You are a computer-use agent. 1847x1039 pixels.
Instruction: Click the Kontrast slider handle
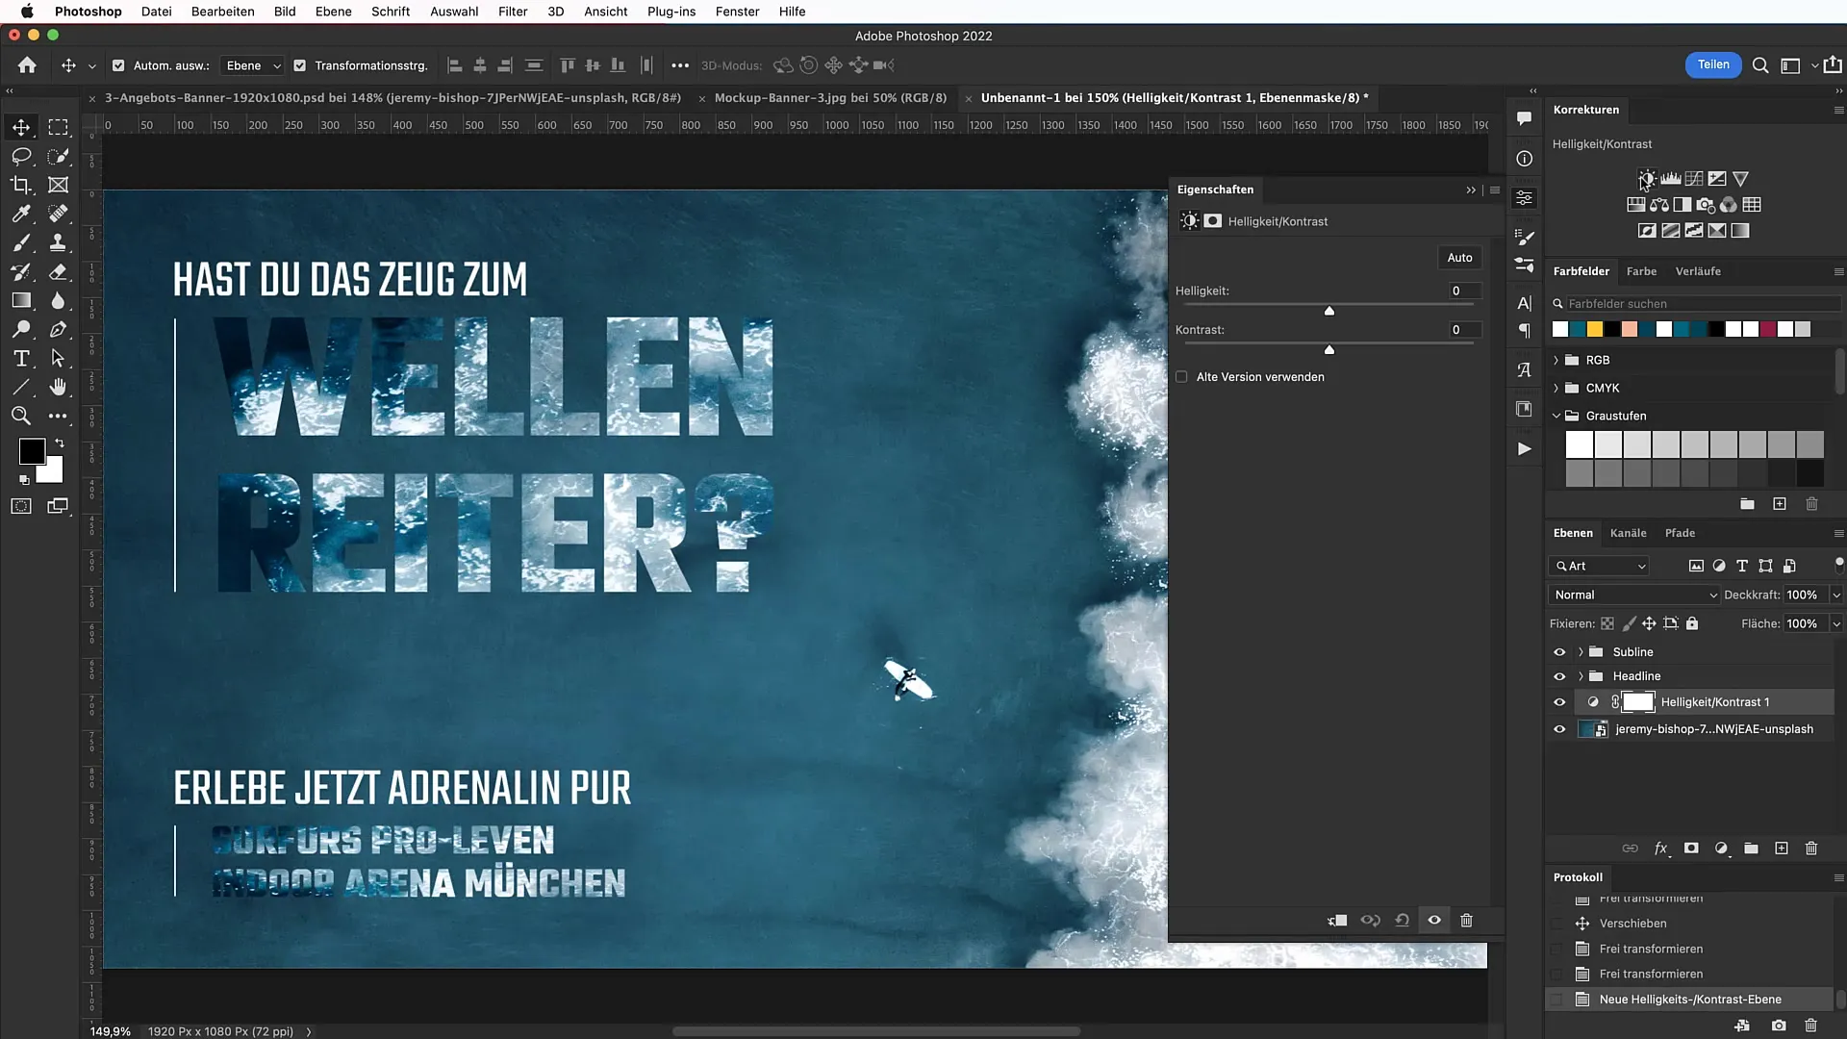click(1329, 349)
